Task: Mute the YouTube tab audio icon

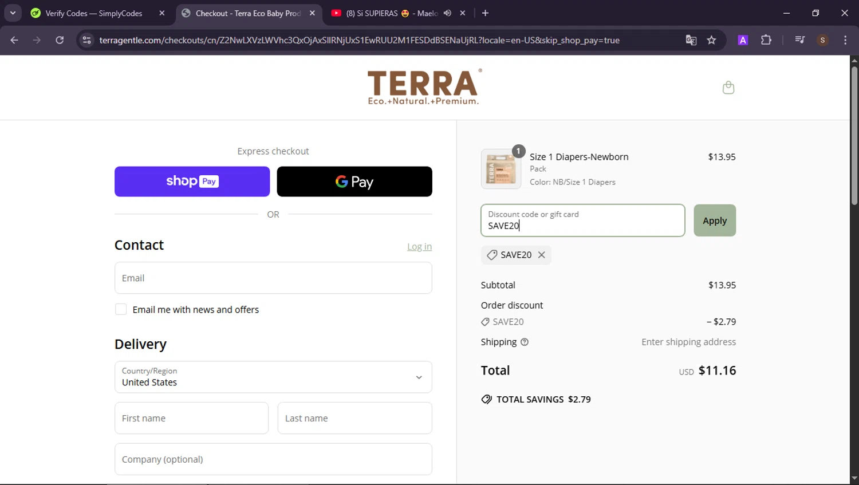Action: (447, 13)
